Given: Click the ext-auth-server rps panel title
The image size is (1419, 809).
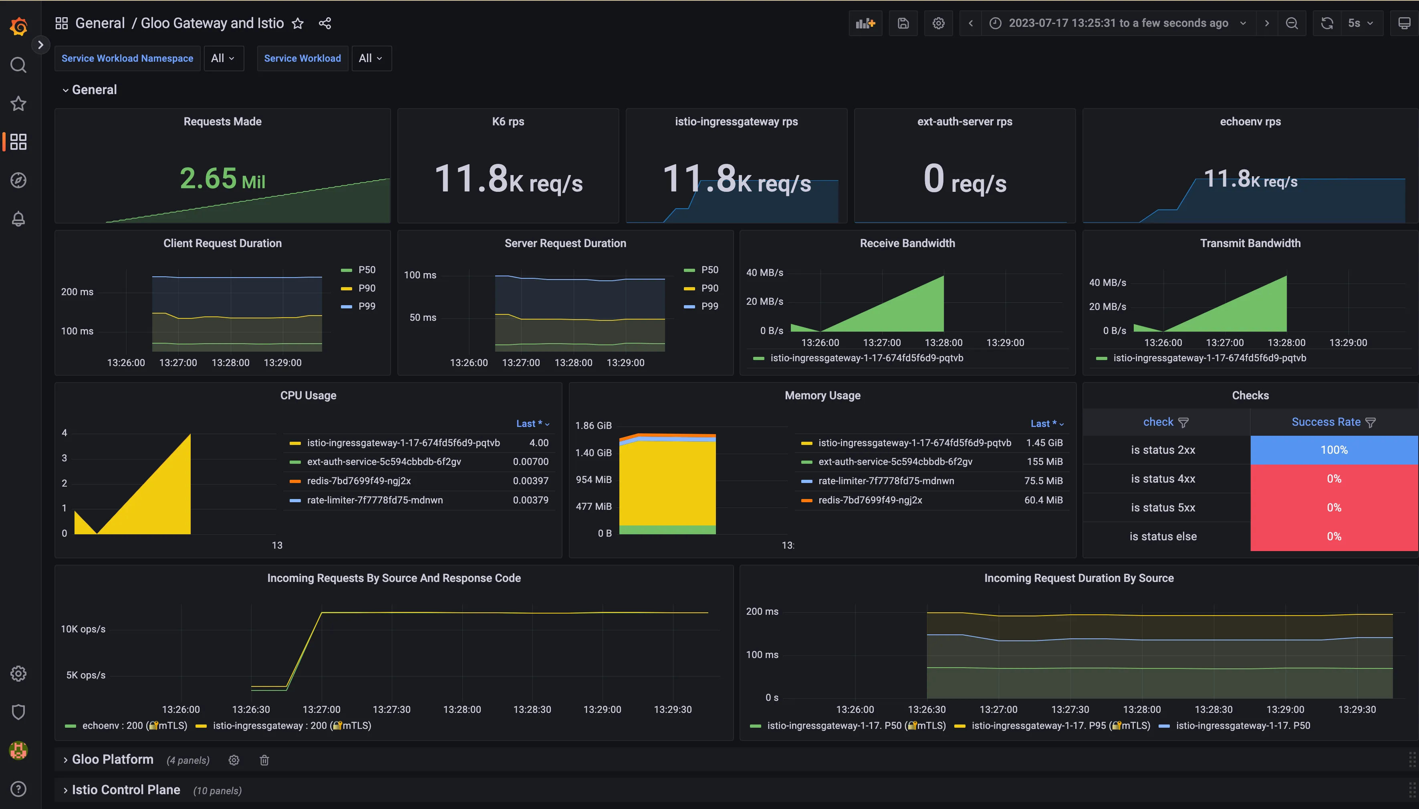Looking at the screenshot, I should pos(964,122).
